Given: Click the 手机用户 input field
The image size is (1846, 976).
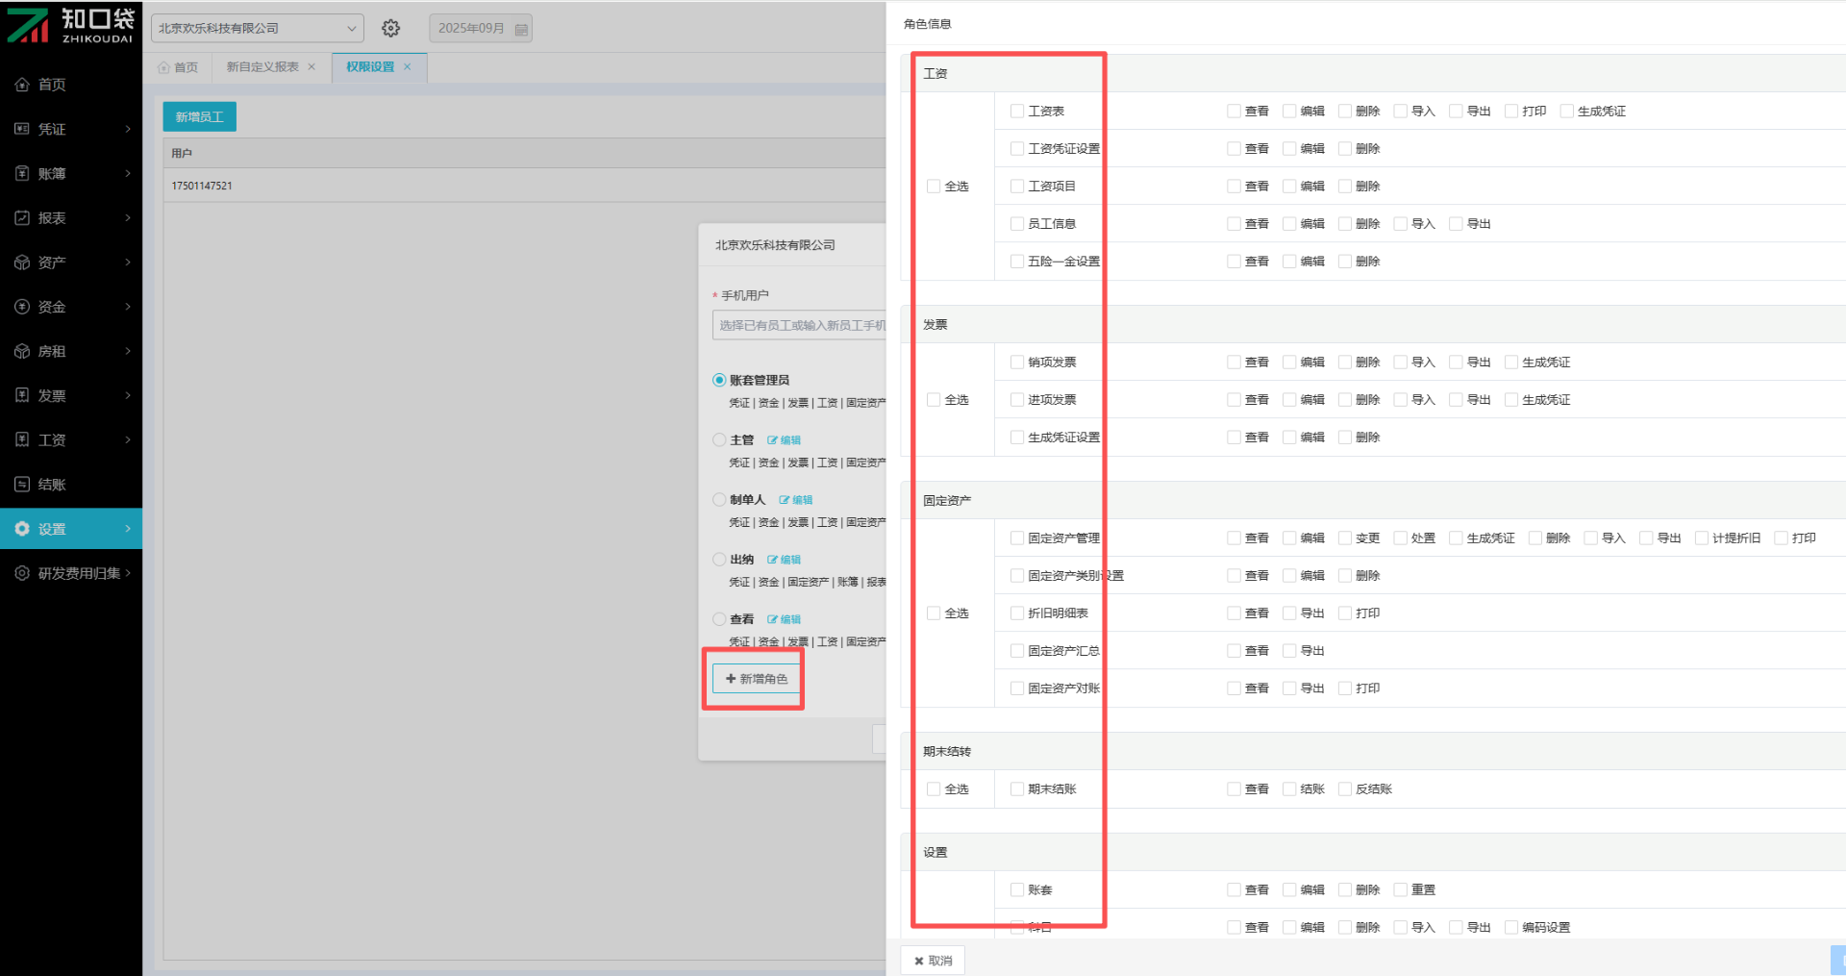Looking at the screenshot, I should (x=800, y=326).
